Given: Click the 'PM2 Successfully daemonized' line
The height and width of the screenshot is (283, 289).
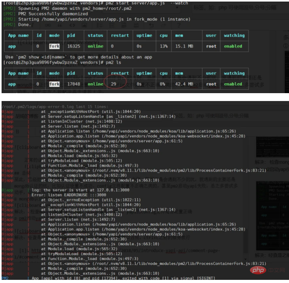Looking at the screenshot, I should (x=46, y=14).
